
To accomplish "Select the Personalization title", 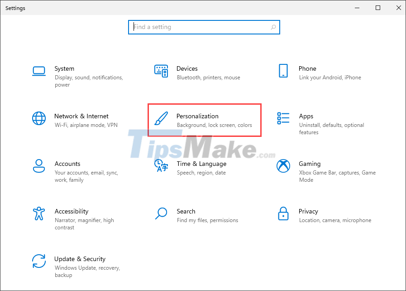I will pos(197,116).
